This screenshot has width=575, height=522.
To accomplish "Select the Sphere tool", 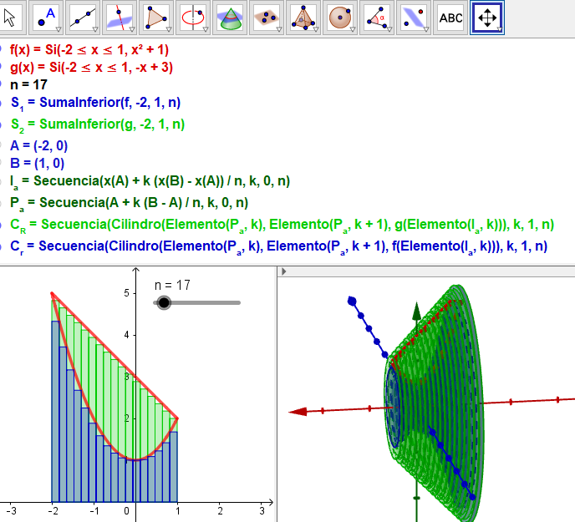I will [338, 17].
